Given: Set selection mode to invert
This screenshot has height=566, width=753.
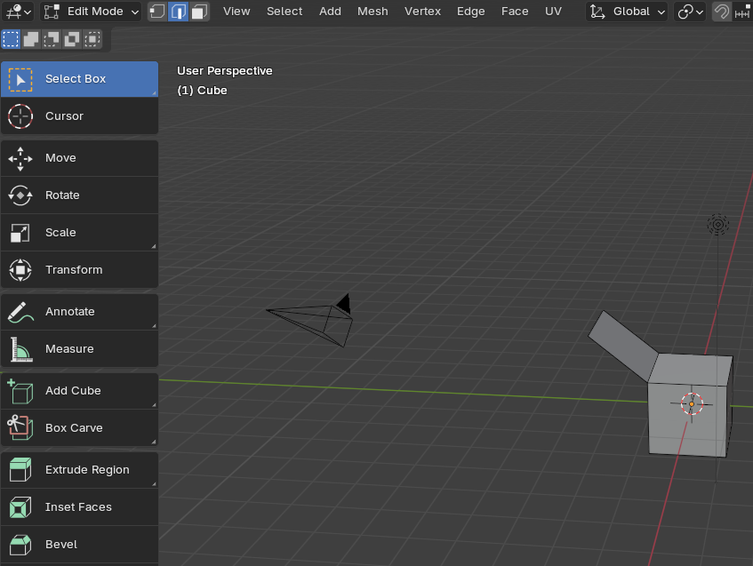Looking at the screenshot, I should (72, 39).
